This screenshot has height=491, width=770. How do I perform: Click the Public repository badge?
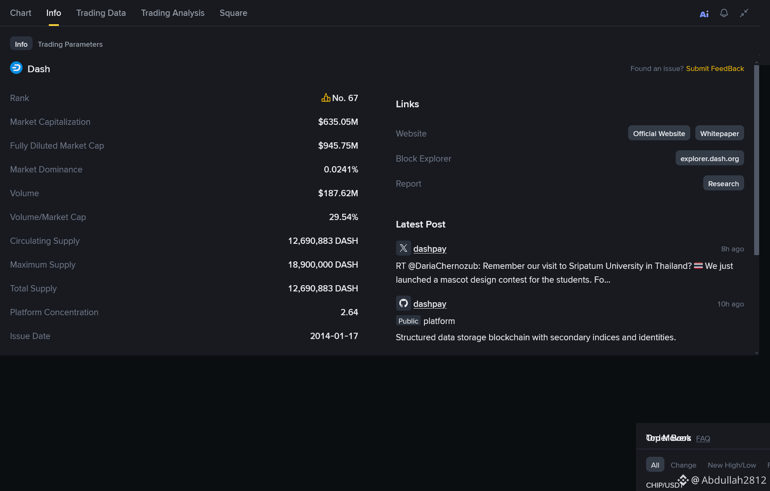tap(408, 321)
